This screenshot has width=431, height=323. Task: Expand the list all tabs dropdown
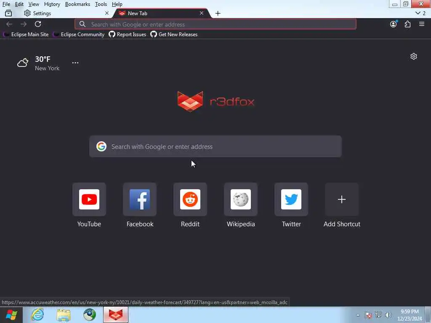click(420, 13)
